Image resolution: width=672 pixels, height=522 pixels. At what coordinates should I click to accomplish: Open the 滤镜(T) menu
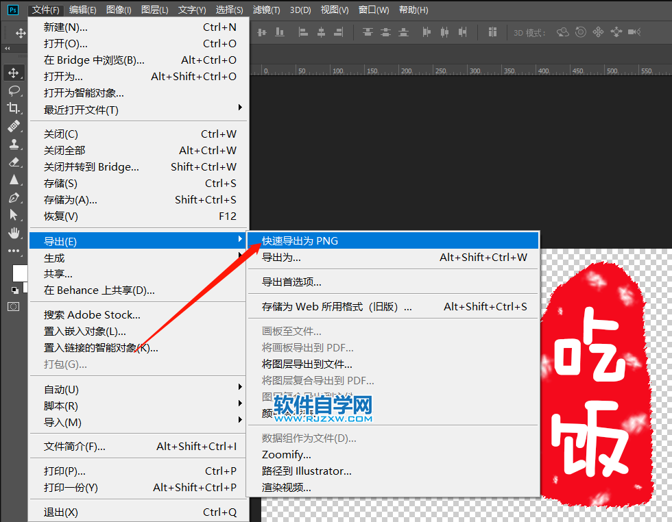[x=266, y=10]
